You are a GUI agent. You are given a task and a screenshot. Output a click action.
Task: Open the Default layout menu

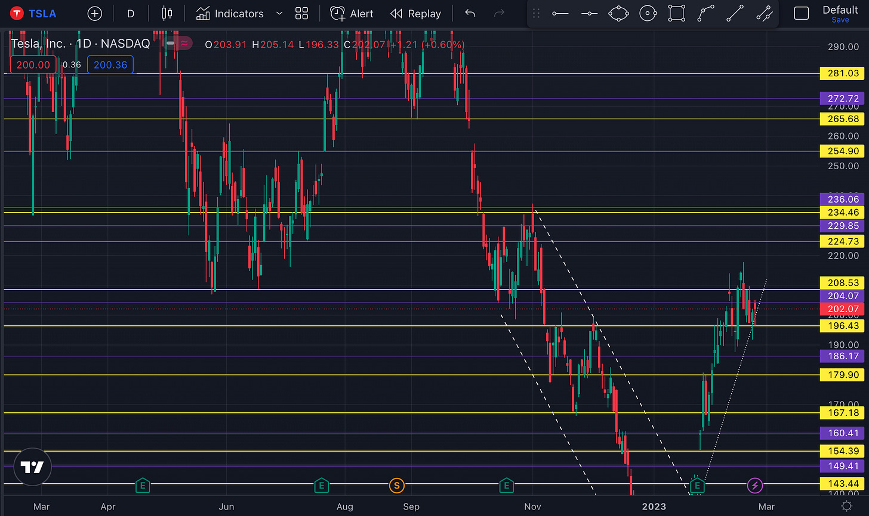[x=840, y=10]
